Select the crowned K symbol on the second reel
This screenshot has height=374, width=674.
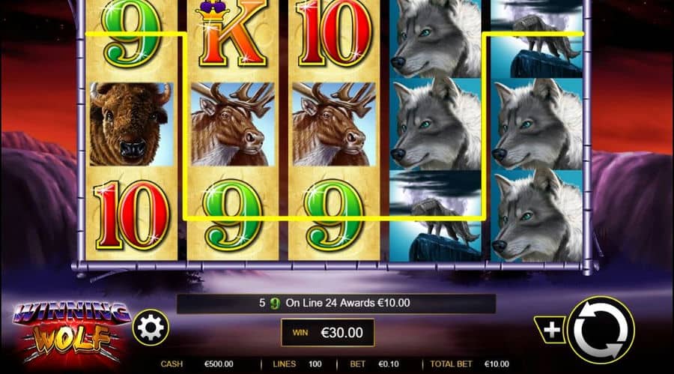[233, 34]
